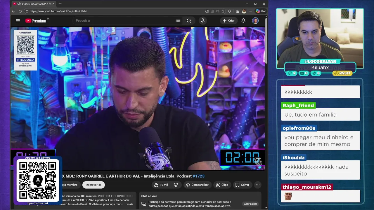The image size is (374, 210).
Task: Click the Chat ao vivo heading
Action: tap(149, 196)
